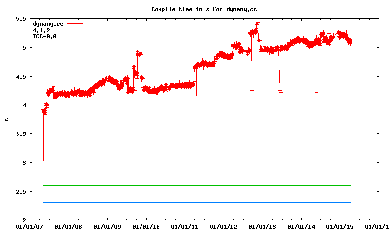Click the green 4.1.2 legend line sample

75,30
